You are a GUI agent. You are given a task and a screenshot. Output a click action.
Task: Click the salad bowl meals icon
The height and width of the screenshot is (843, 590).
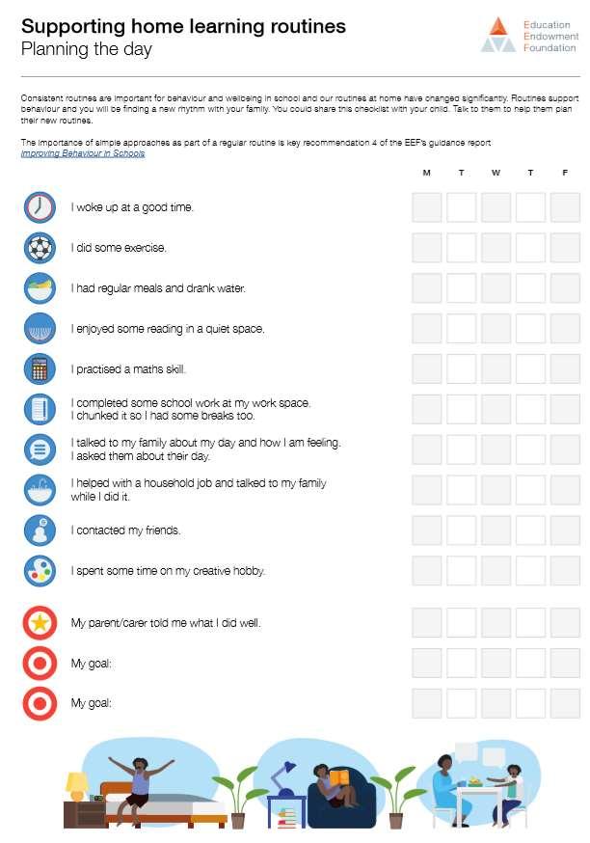(x=40, y=288)
